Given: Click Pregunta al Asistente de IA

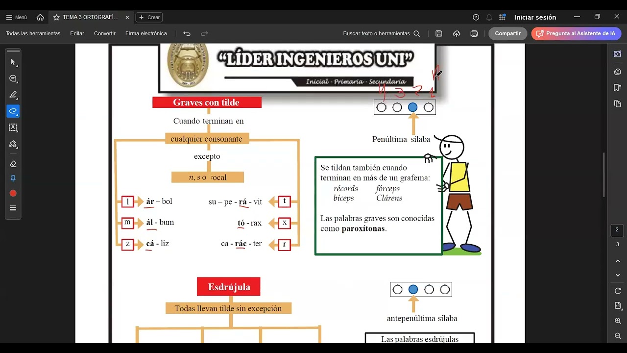Looking at the screenshot, I should click(576, 33).
